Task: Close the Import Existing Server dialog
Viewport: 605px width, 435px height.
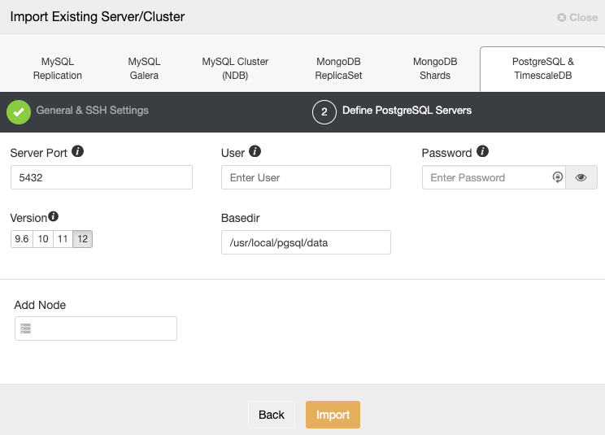Action: (577, 17)
